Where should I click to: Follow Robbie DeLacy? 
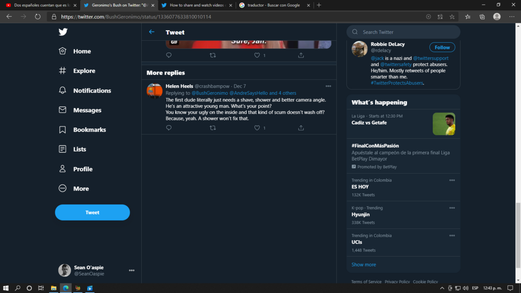(442, 47)
